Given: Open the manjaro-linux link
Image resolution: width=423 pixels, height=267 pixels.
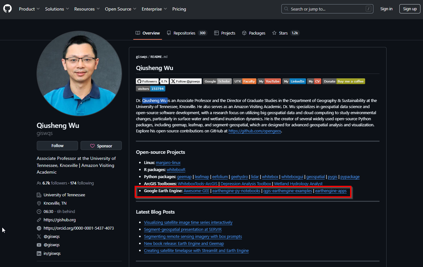Looking at the screenshot, I should click(x=168, y=162).
